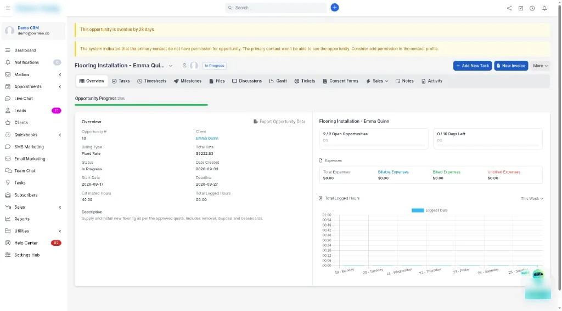The width and height of the screenshot is (562, 311).
Task: Click the chatbot icon near the chart
Action: (538, 274)
